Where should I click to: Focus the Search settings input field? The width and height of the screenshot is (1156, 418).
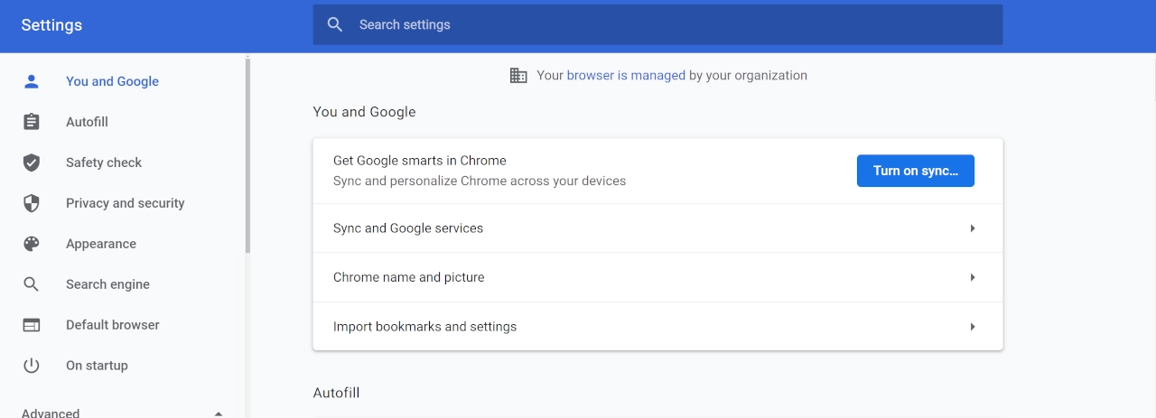click(x=668, y=24)
